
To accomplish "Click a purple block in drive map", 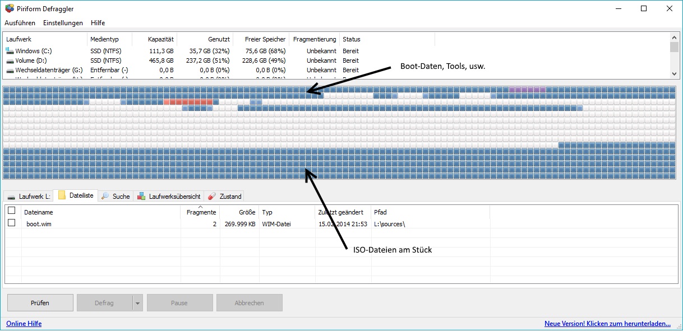I will [x=527, y=90].
